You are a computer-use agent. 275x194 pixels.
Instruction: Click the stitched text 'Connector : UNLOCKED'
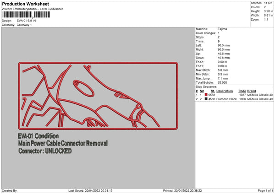coord(45,151)
